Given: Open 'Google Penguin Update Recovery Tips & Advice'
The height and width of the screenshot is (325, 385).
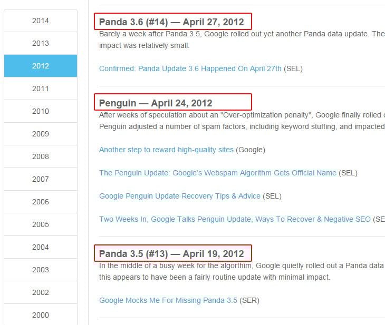Looking at the screenshot, I should (x=180, y=196).
